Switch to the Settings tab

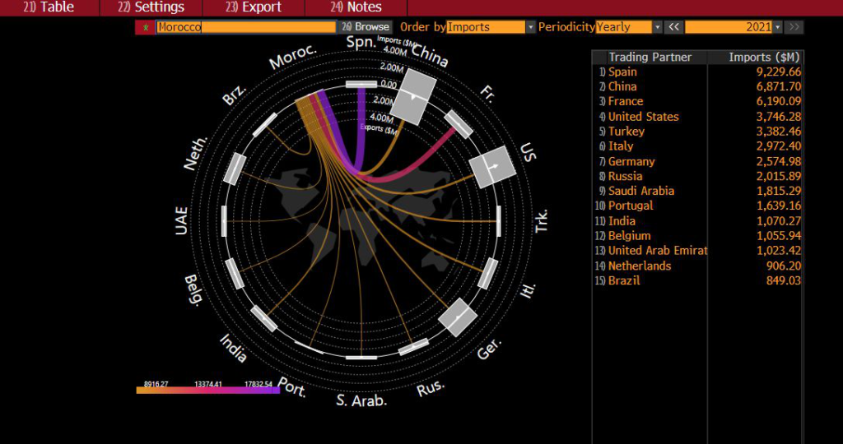[151, 7]
